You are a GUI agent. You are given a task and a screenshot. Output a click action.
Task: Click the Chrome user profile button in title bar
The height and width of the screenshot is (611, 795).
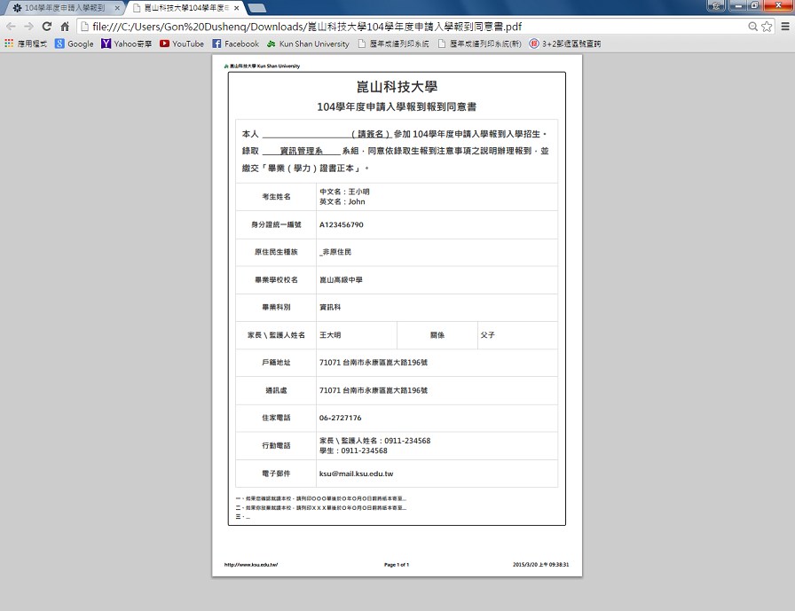[x=716, y=5]
